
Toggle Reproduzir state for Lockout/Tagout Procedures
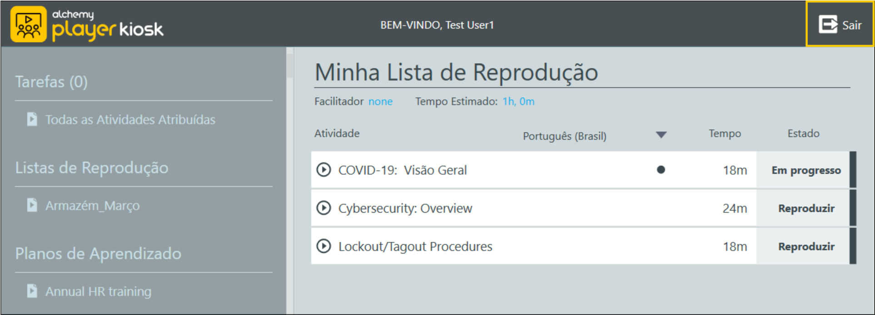806,246
